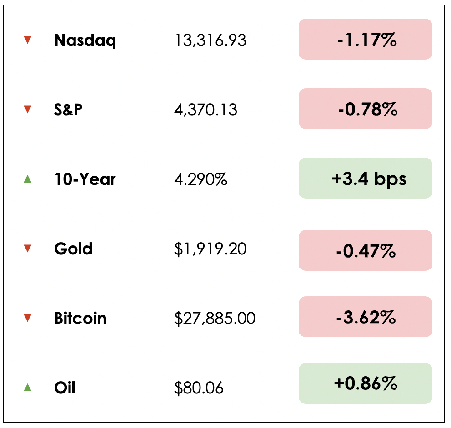Click the Oil +0.86% change badge
The height and width of the screenshot is (428, 451).
tap(366, 384)
